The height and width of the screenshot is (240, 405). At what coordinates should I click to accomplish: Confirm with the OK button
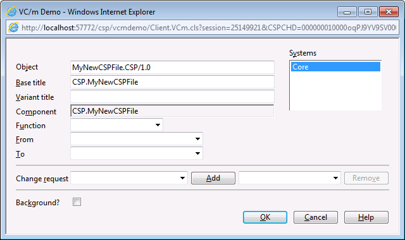[265, 217]
